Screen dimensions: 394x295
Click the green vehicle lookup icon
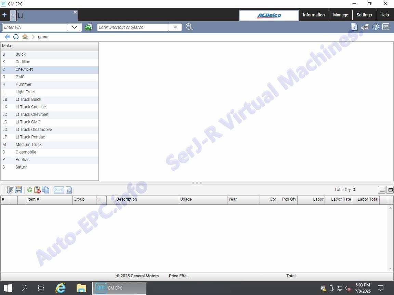(89, 27)
